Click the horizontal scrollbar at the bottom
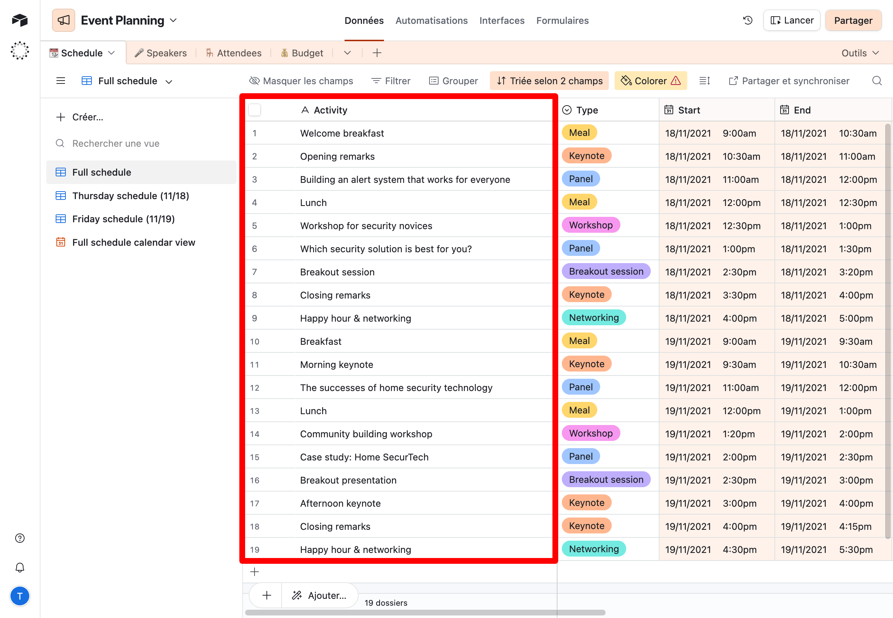The image size is (893, 618). (x=425, y=613)
